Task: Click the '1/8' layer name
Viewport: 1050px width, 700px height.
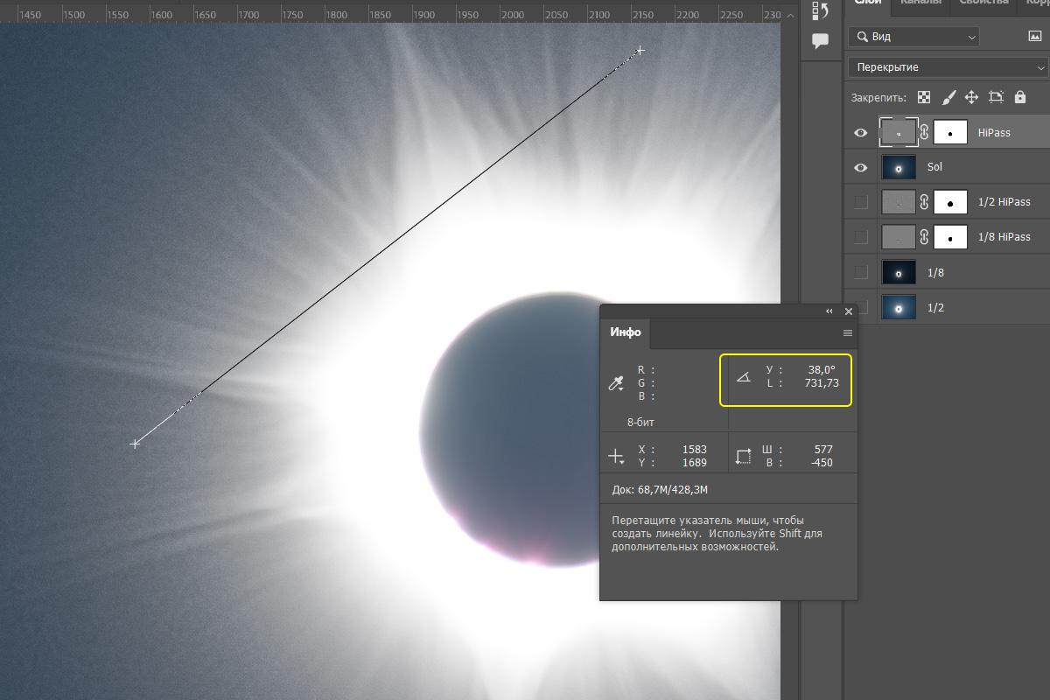Action: (x=935, y=273)
